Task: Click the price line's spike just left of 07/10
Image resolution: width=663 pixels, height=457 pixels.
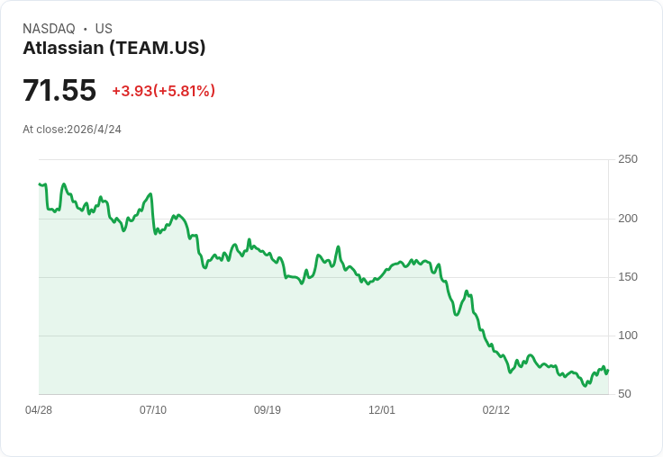Action: tap(150, 194)
